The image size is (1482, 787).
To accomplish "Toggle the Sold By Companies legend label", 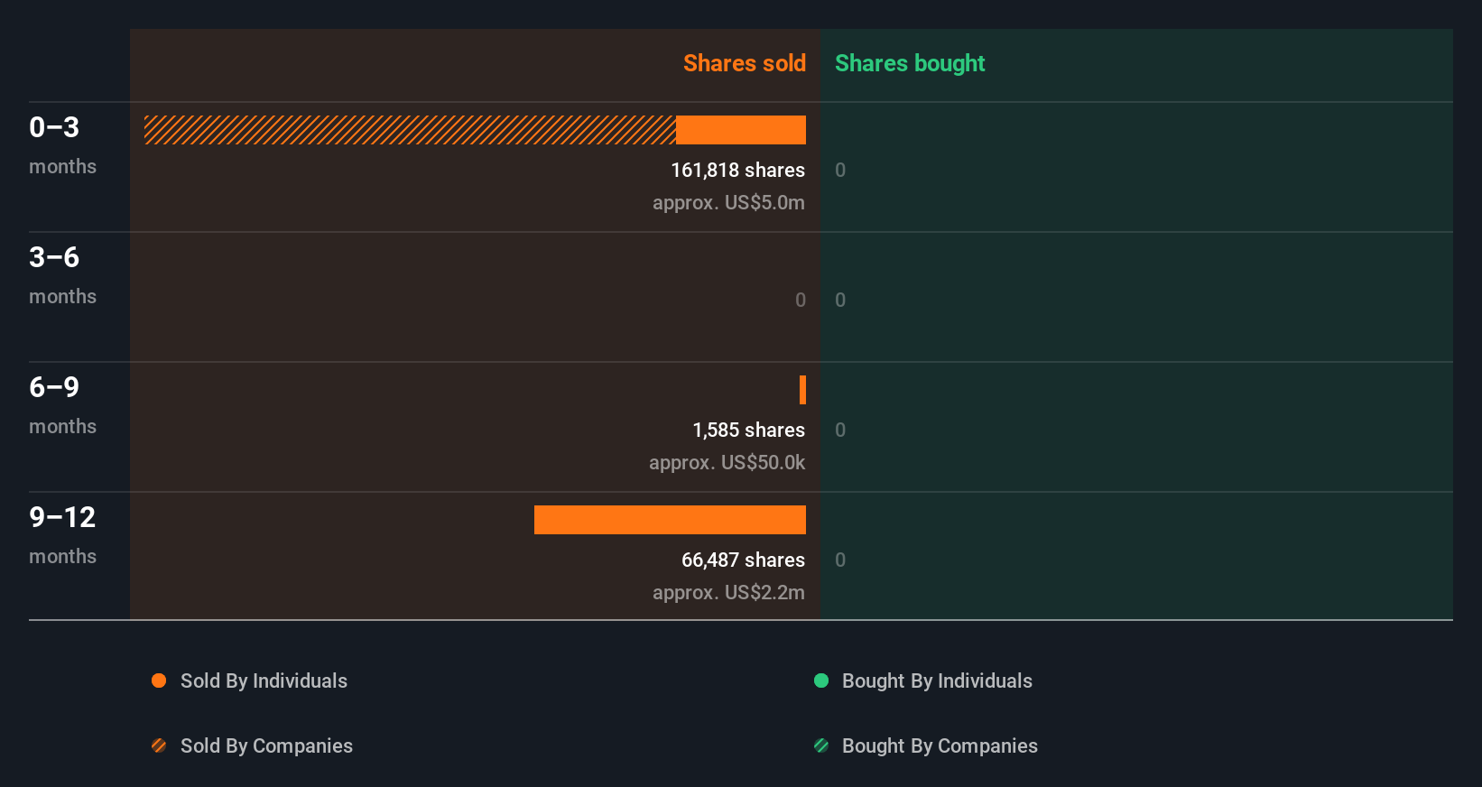I will 266,745.
